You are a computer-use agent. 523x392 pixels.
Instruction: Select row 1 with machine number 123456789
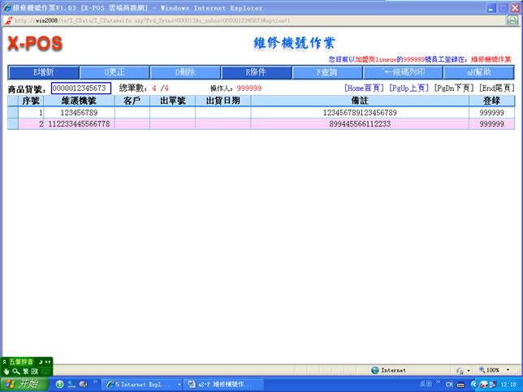click(x=79, y=113)
